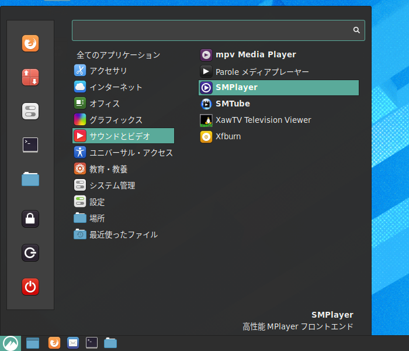
Task: Open the 場所 category
Action: point(123,218)
